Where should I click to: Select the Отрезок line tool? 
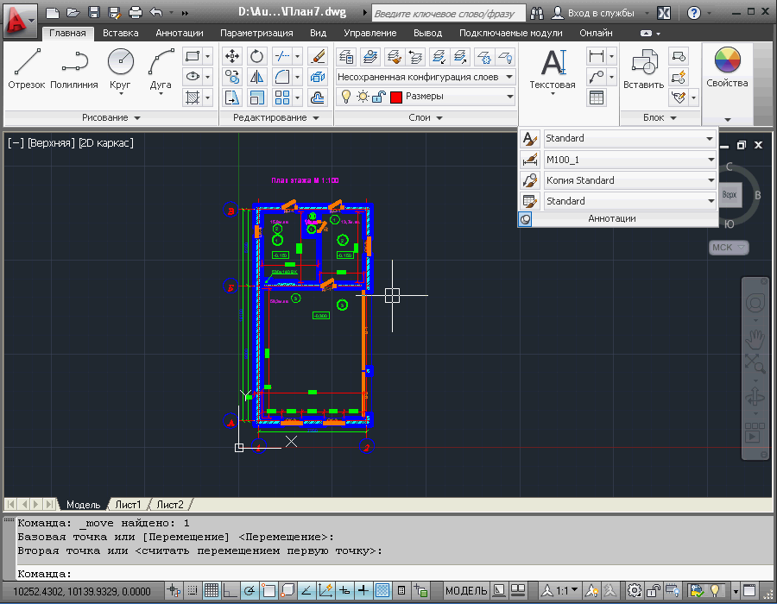pyautogui.click(x=27, y=69)
